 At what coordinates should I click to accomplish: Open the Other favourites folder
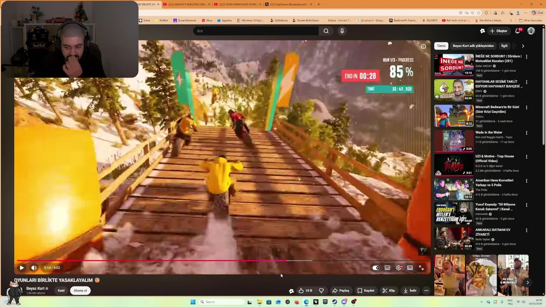click(x=531, y=20)
